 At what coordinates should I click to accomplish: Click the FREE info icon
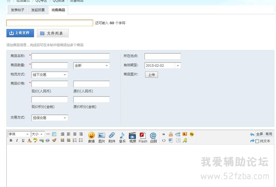171,134
